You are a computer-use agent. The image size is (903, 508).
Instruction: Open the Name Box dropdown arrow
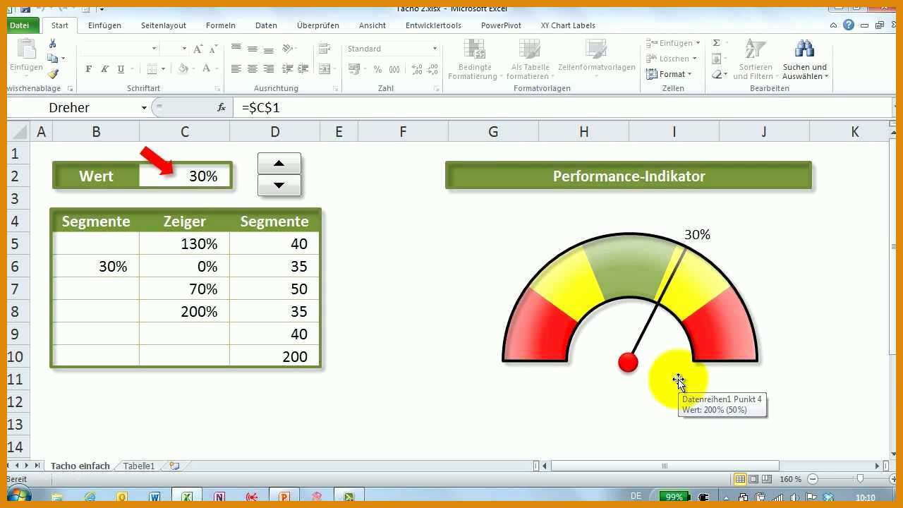[144, 108]
